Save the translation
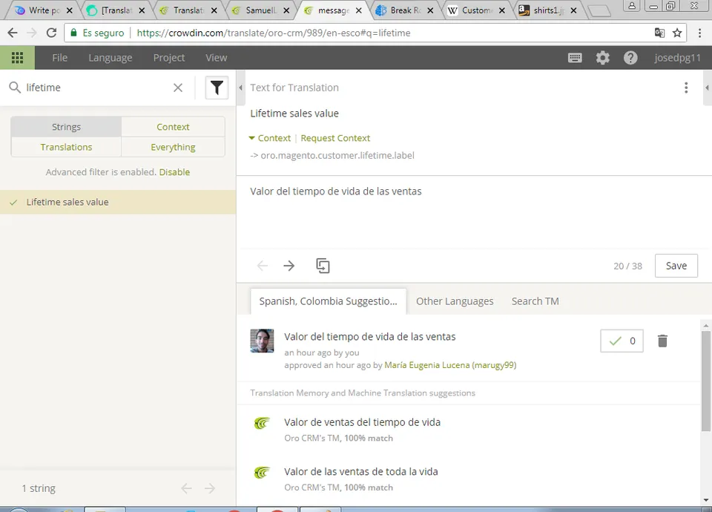Screen dimensions: 712x512 pyautogui.click(x=676, y=266)
